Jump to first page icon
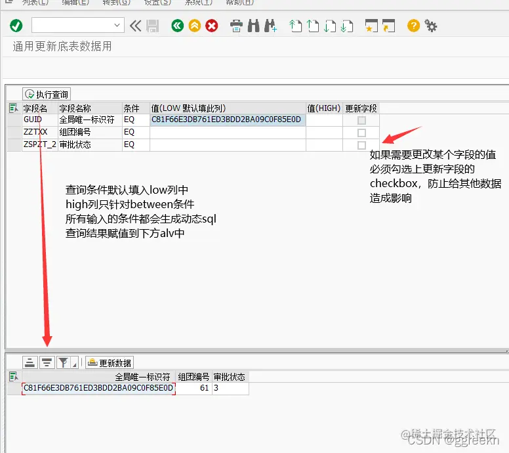 [295, 26]
